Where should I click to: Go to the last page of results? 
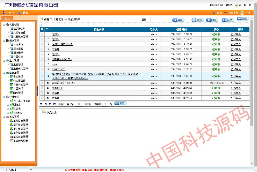54,103
